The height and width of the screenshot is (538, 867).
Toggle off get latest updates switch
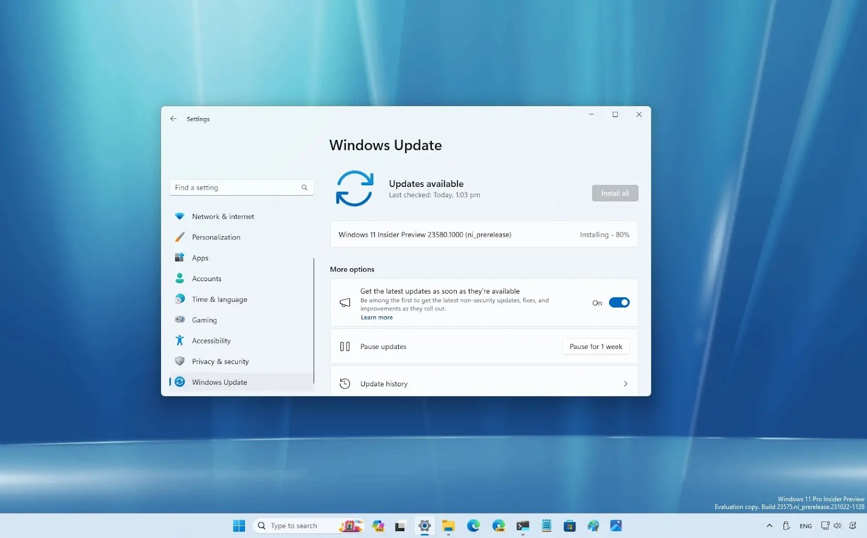[619, 302]
